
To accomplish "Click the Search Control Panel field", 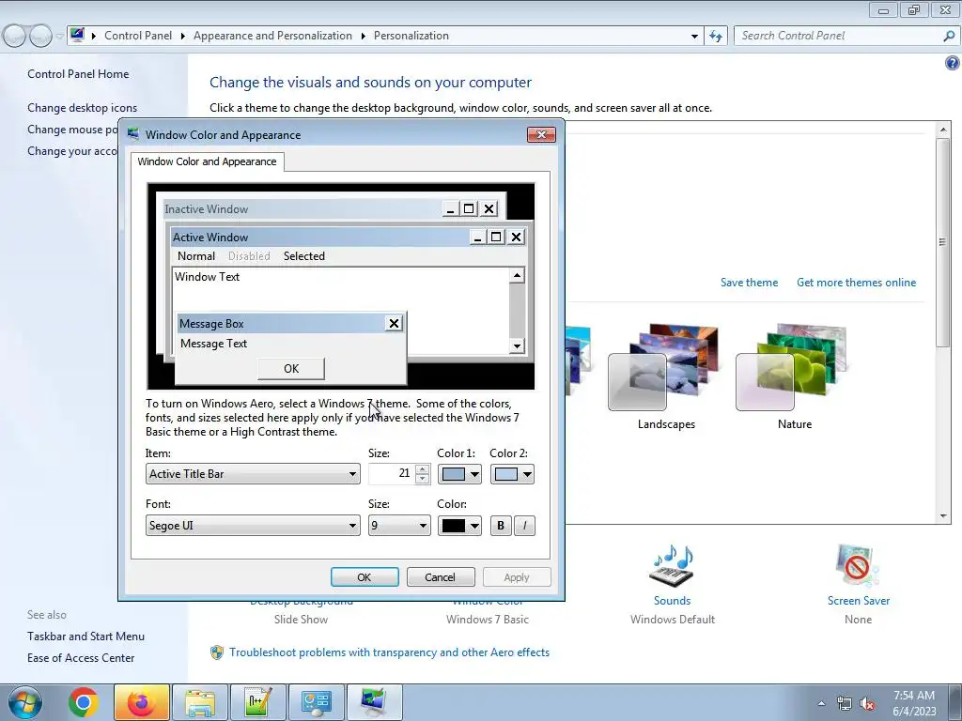I will (839, 36).
